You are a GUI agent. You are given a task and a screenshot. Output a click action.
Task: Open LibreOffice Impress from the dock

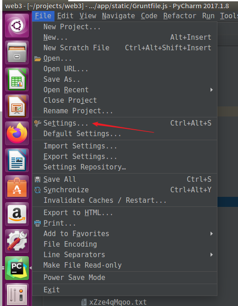click(x=17, y=106)
